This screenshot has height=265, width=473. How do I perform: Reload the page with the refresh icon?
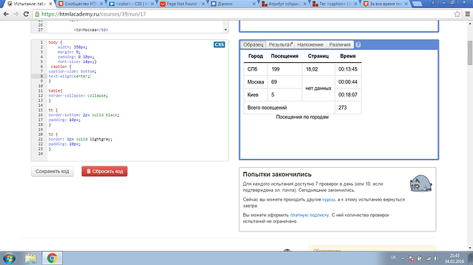[x=26, y=14]
